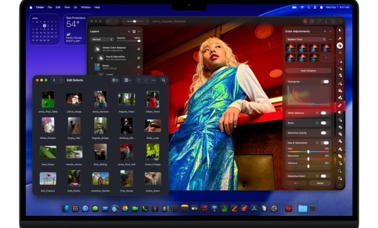The image size is (378, 228).
Task: Open Safari from the Dock
Action: point(85,209)
